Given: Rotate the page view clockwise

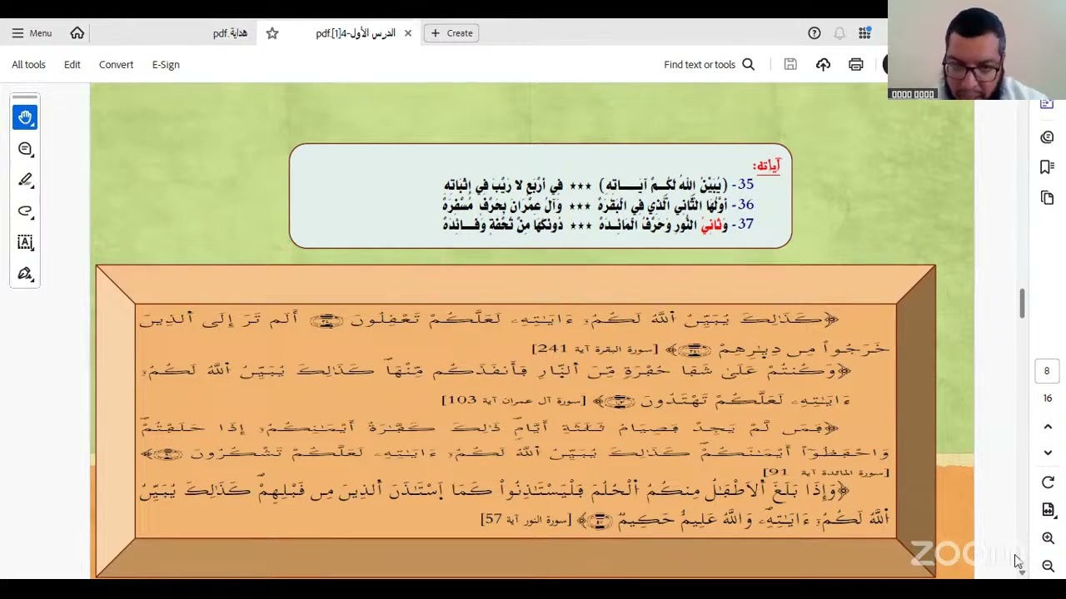Looking at the screenshot, I should [x=1048, y=483].
